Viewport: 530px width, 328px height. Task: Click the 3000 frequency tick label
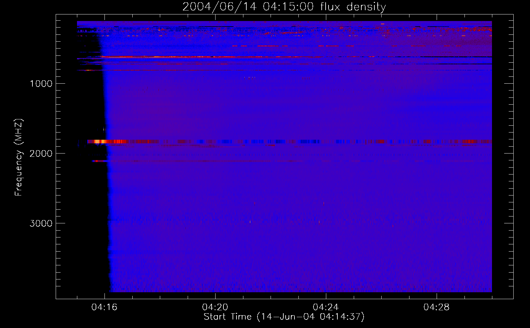click(x=41, y=223)
